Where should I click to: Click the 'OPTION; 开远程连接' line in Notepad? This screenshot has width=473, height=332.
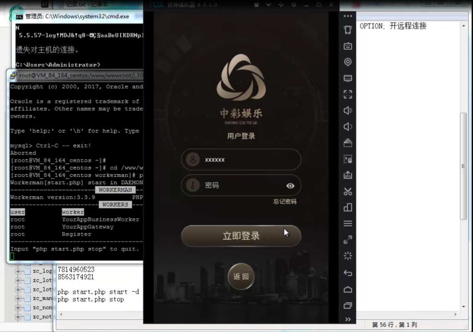(x=393, y=26)
